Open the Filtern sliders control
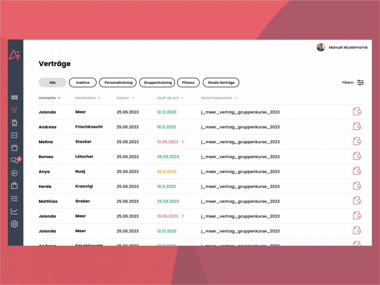The width and height of the screenshot is (380, 285). (360, 83)
